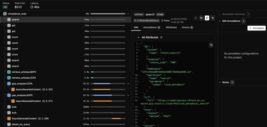Click the S shortcut badge by Annotation Summary
Viewport: 267px width, 127px height.
click(248, 14)
